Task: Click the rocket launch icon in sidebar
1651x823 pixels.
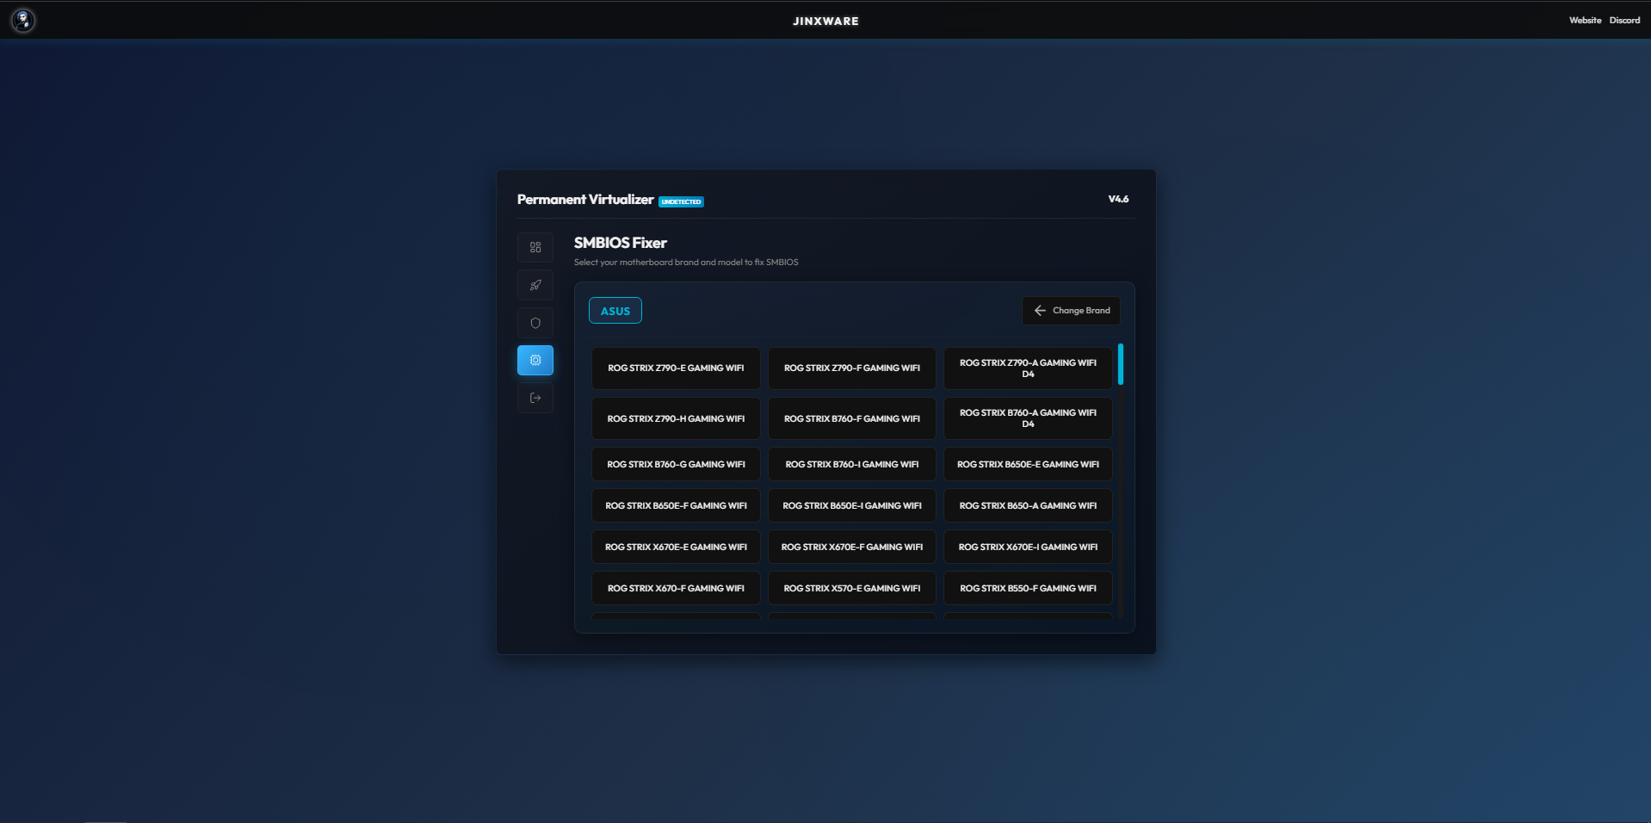Action: (x=535, y=285)
